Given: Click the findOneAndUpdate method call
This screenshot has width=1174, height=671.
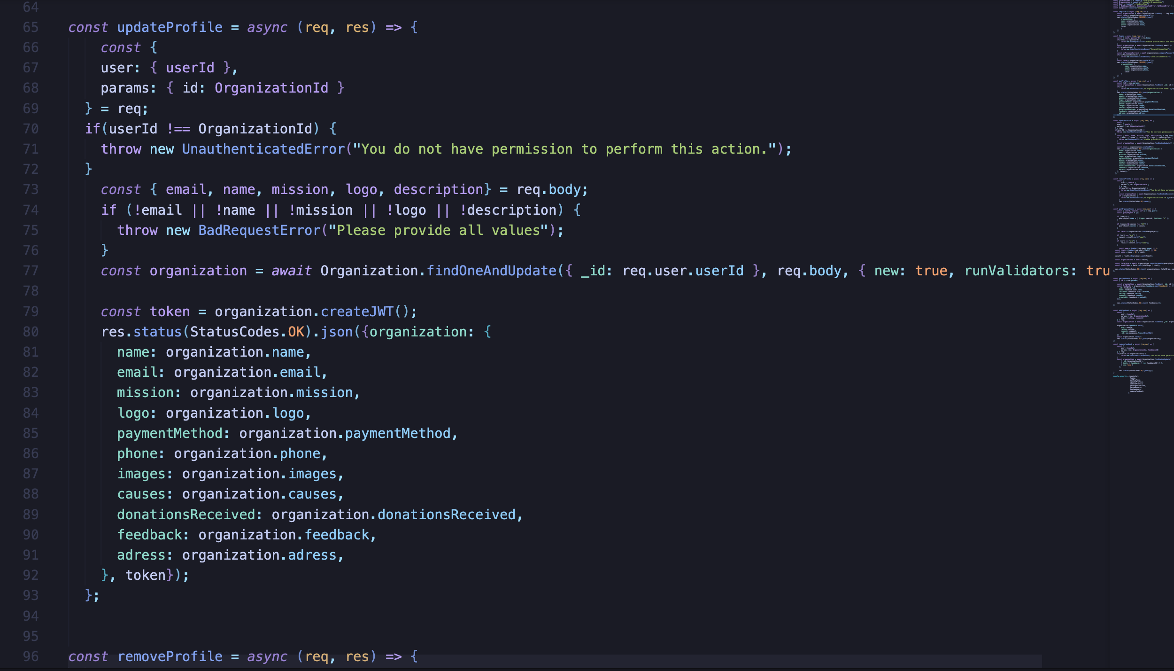Looking at the screenshot, I should pyautogui.click(x=491, y=271).
